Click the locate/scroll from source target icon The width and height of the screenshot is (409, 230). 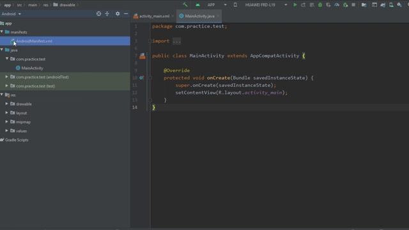point(98,13)
